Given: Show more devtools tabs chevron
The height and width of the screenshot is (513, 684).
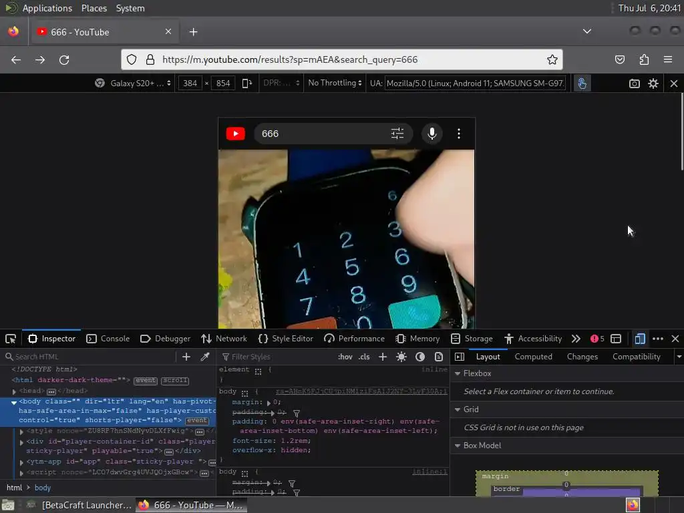Looking at the screenshot, I should pos(576,339).
